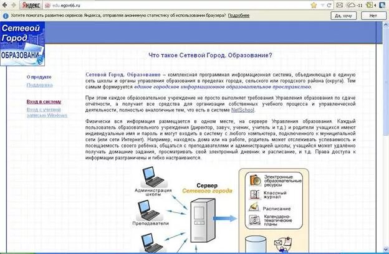Click the server tower image
Image resolution: width=389 pixels, height=254 pixels.
(x=203, y=220)
